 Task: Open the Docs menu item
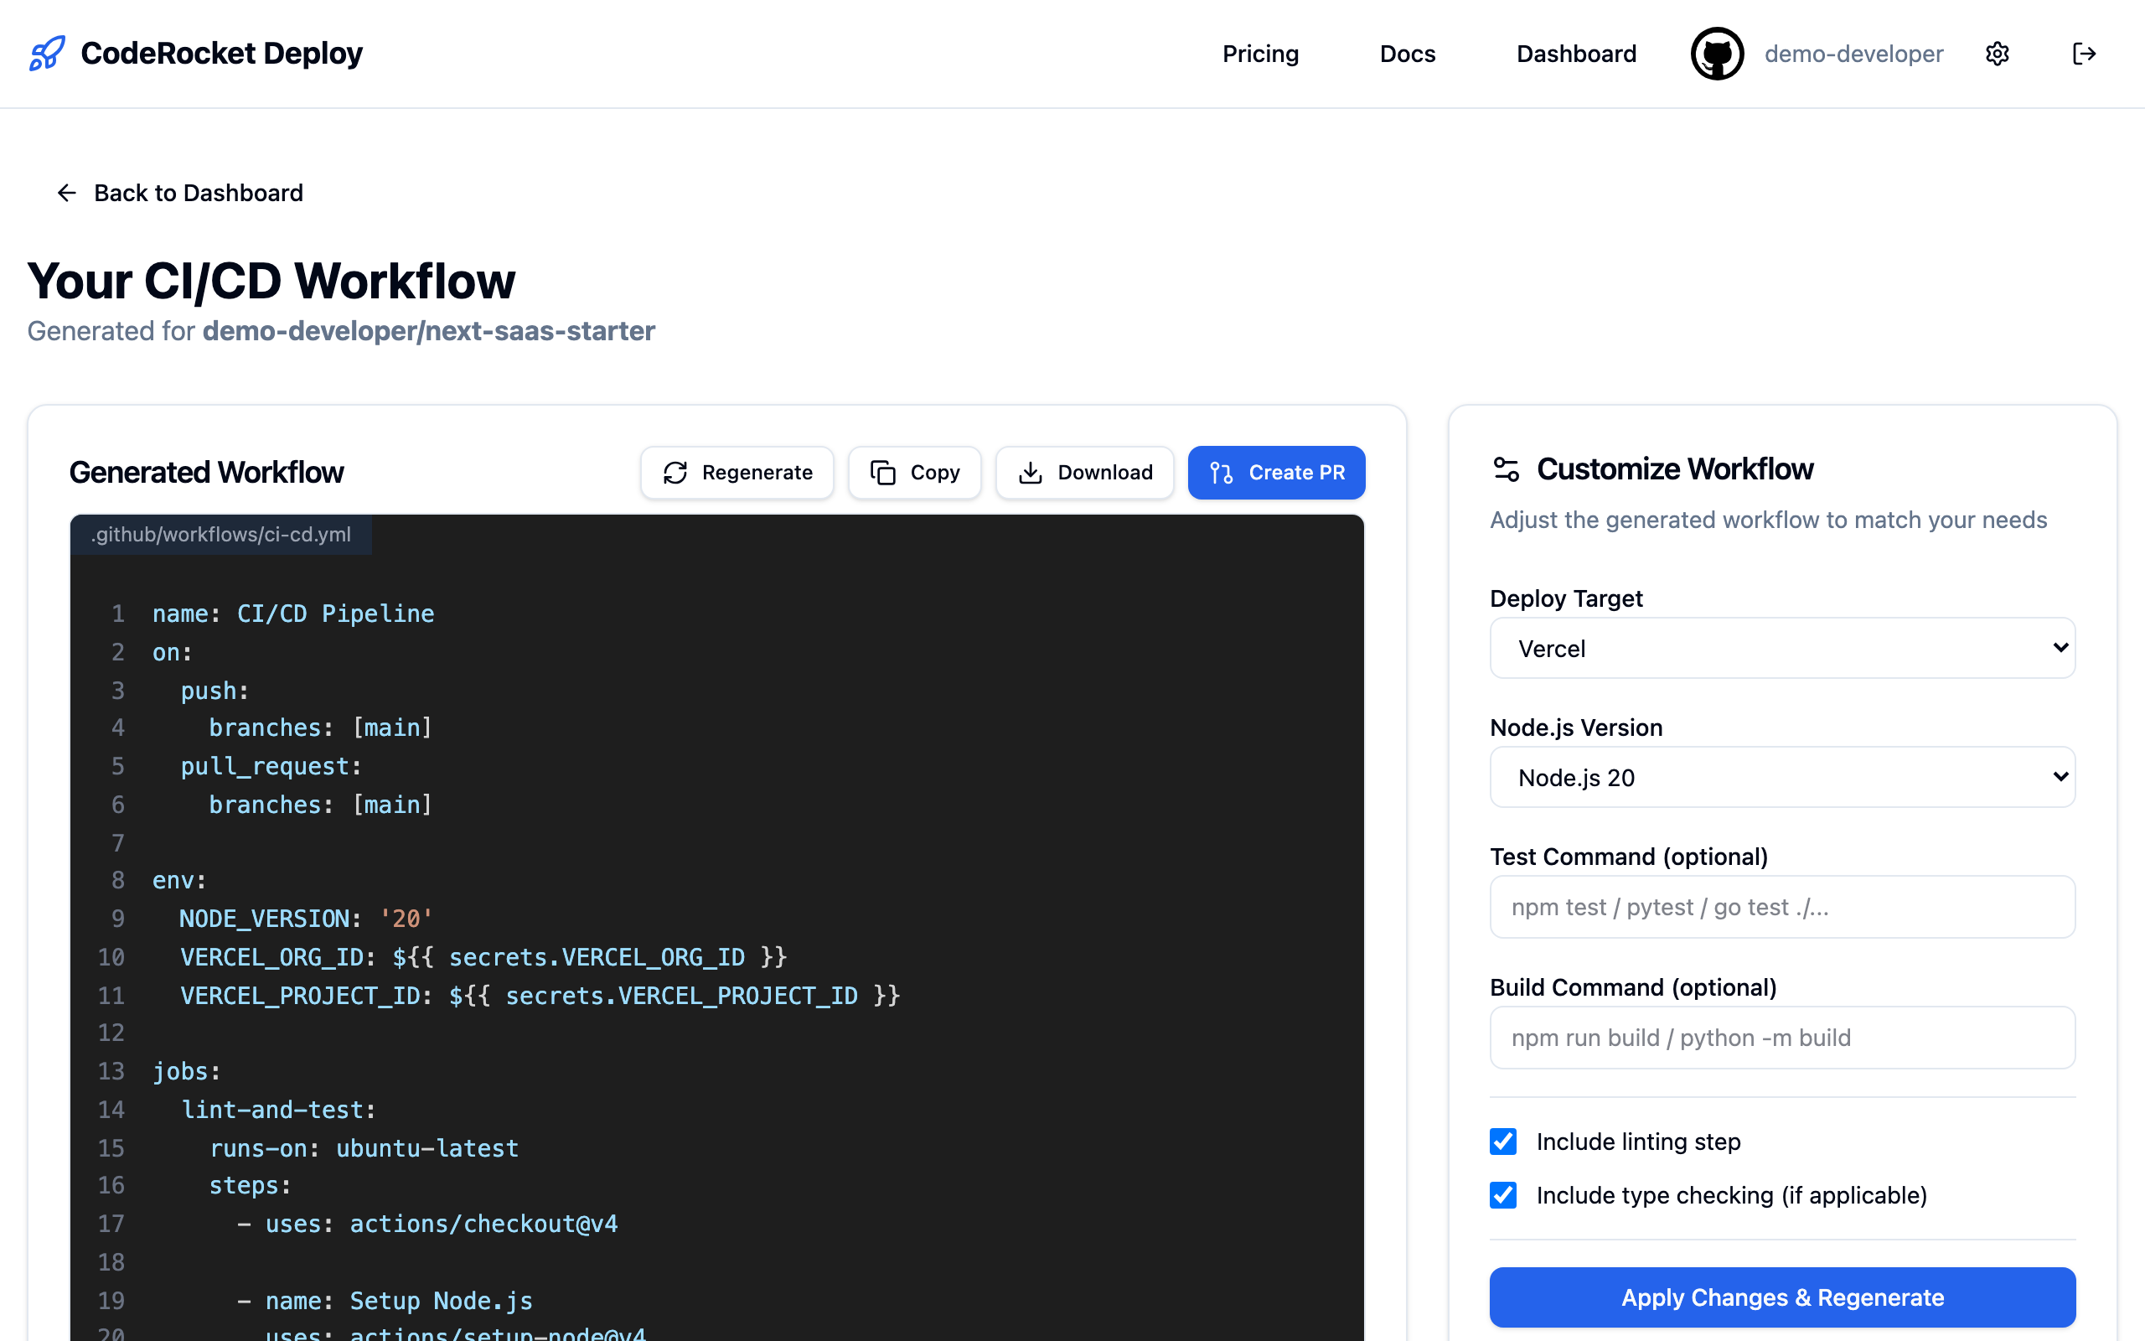tap(1407, 53)
